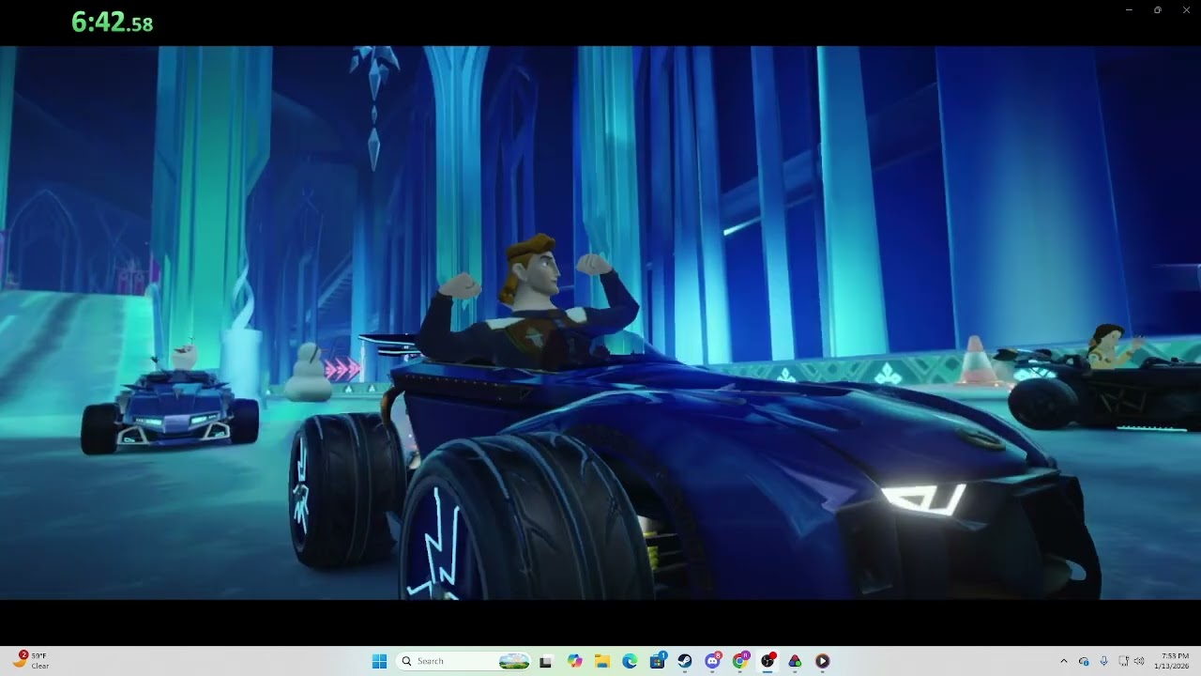This screenshot has height=676, width=1201.
Task: Switch to Google Chrome window
Action: pyautogui.click(x=740, y=661)
